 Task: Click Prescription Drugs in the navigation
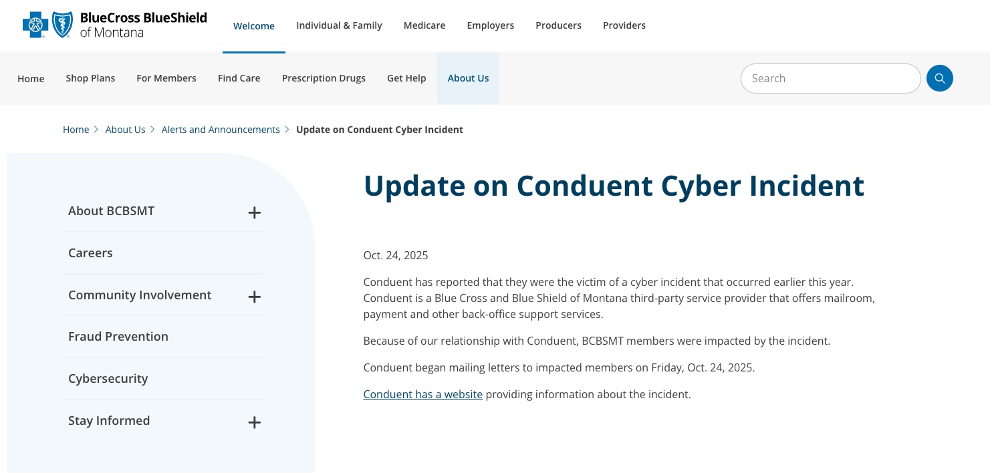coord(324,78)
